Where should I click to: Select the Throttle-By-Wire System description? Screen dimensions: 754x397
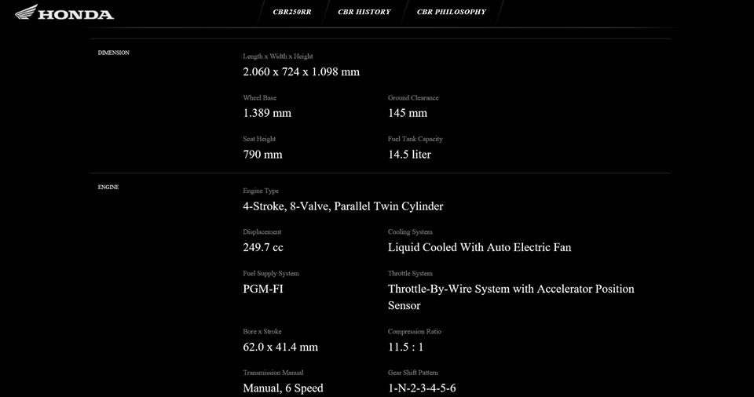511,297
